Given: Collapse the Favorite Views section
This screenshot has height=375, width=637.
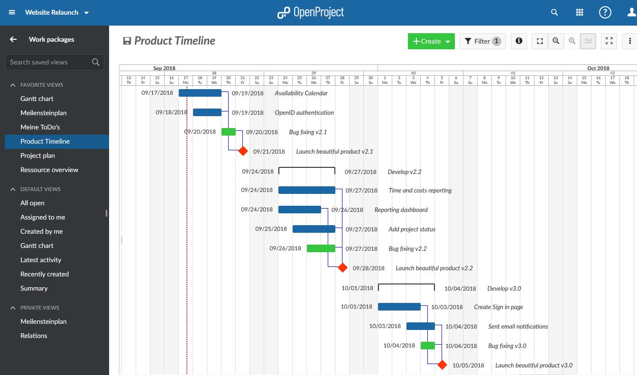Looking at the screenshot, I should pyautogui.click(x=13, y=85).
